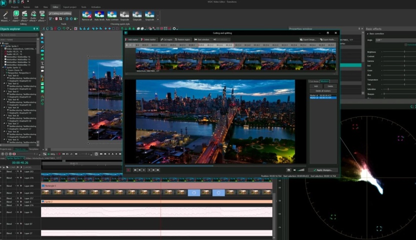
Task: Toggle visibility of Layer 278
Action: coord(1,178)
